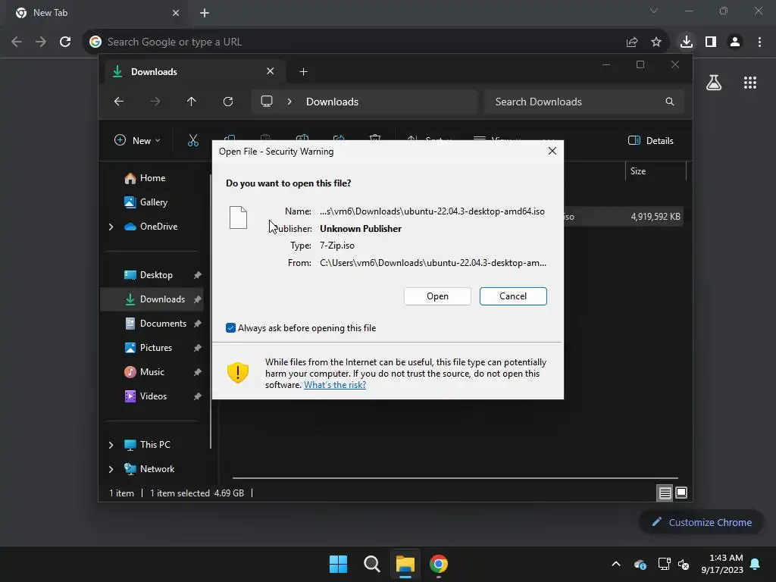
Task: Open Windows taskbar Search
Action: [371, 564]
